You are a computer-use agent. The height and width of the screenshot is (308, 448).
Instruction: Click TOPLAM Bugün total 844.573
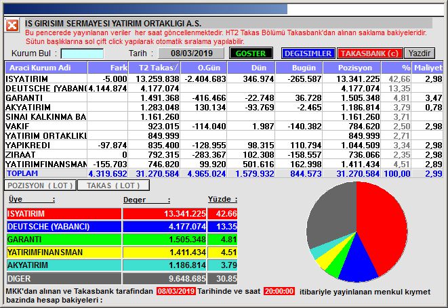point(306,173)
